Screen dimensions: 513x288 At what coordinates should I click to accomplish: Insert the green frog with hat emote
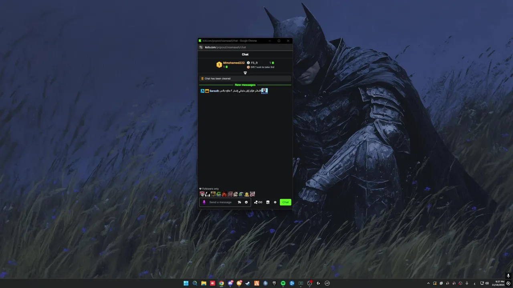coord(241,194)
